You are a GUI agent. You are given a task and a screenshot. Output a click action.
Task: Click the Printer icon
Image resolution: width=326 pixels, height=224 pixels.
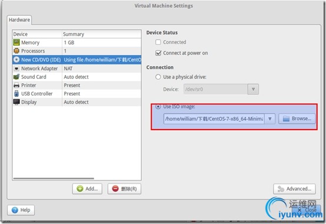pos(16,85)
